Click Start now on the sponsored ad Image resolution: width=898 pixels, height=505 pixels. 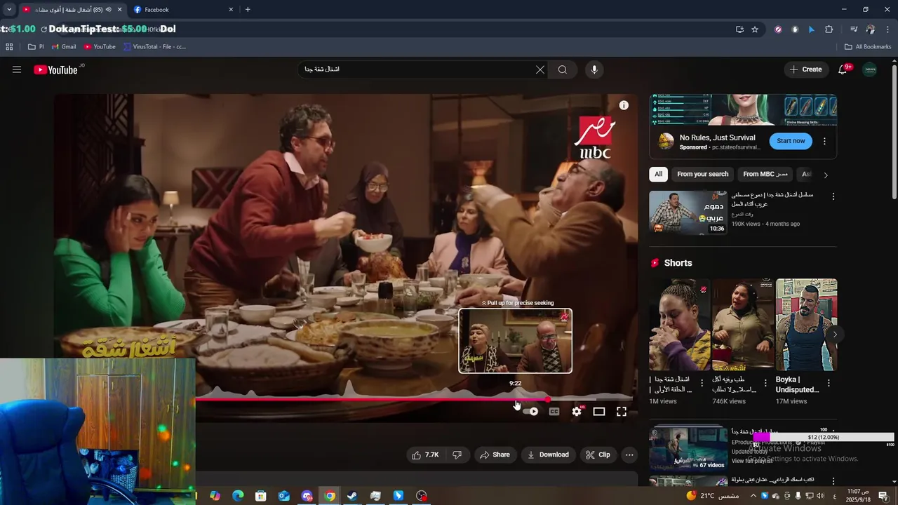[x=791, y=141]
